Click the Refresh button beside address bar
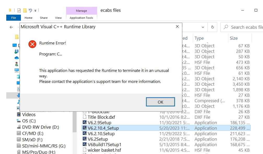This screenshot has height=154, width=263. (x=212, y=27)
